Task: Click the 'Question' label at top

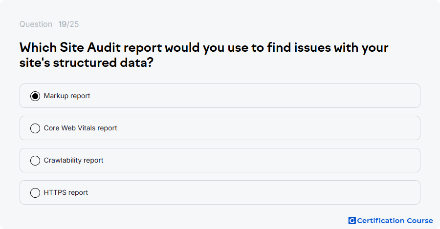Action: pos(36,24)
